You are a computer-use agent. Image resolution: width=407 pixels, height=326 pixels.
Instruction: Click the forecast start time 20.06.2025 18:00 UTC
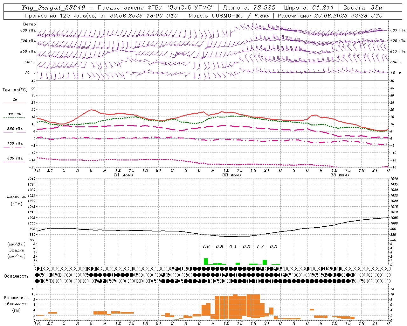[144, 16]
